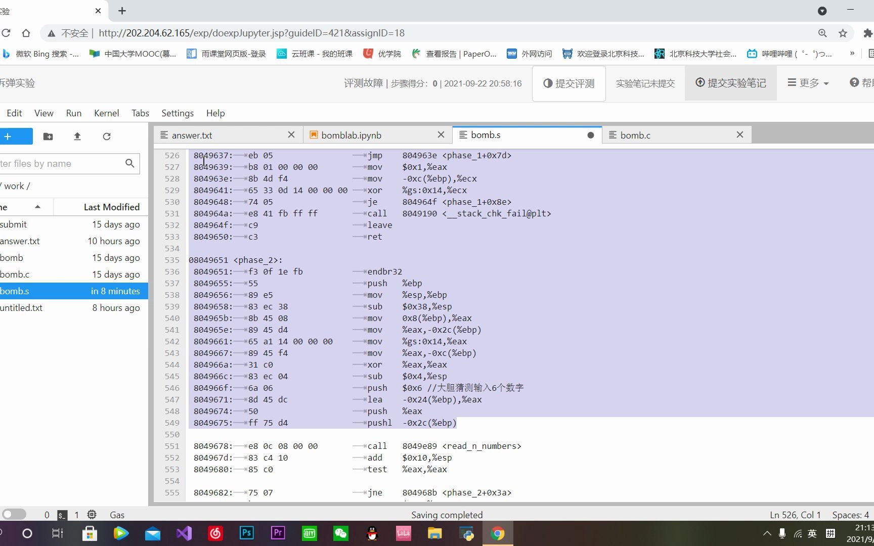The width and height of the screenshot is (874, 546).
Task: Refresh the file list
Action: tap(107, 136)
